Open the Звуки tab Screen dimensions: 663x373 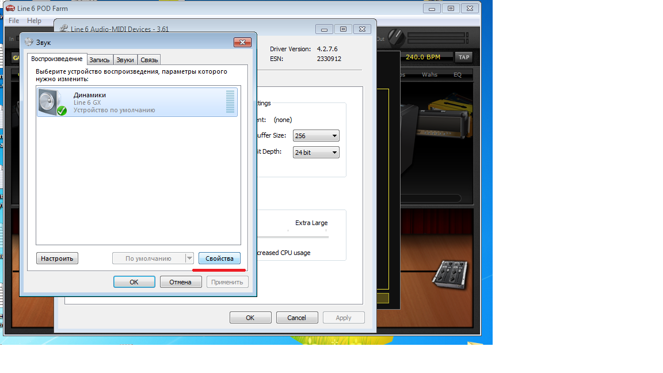[x=125, y=60]
